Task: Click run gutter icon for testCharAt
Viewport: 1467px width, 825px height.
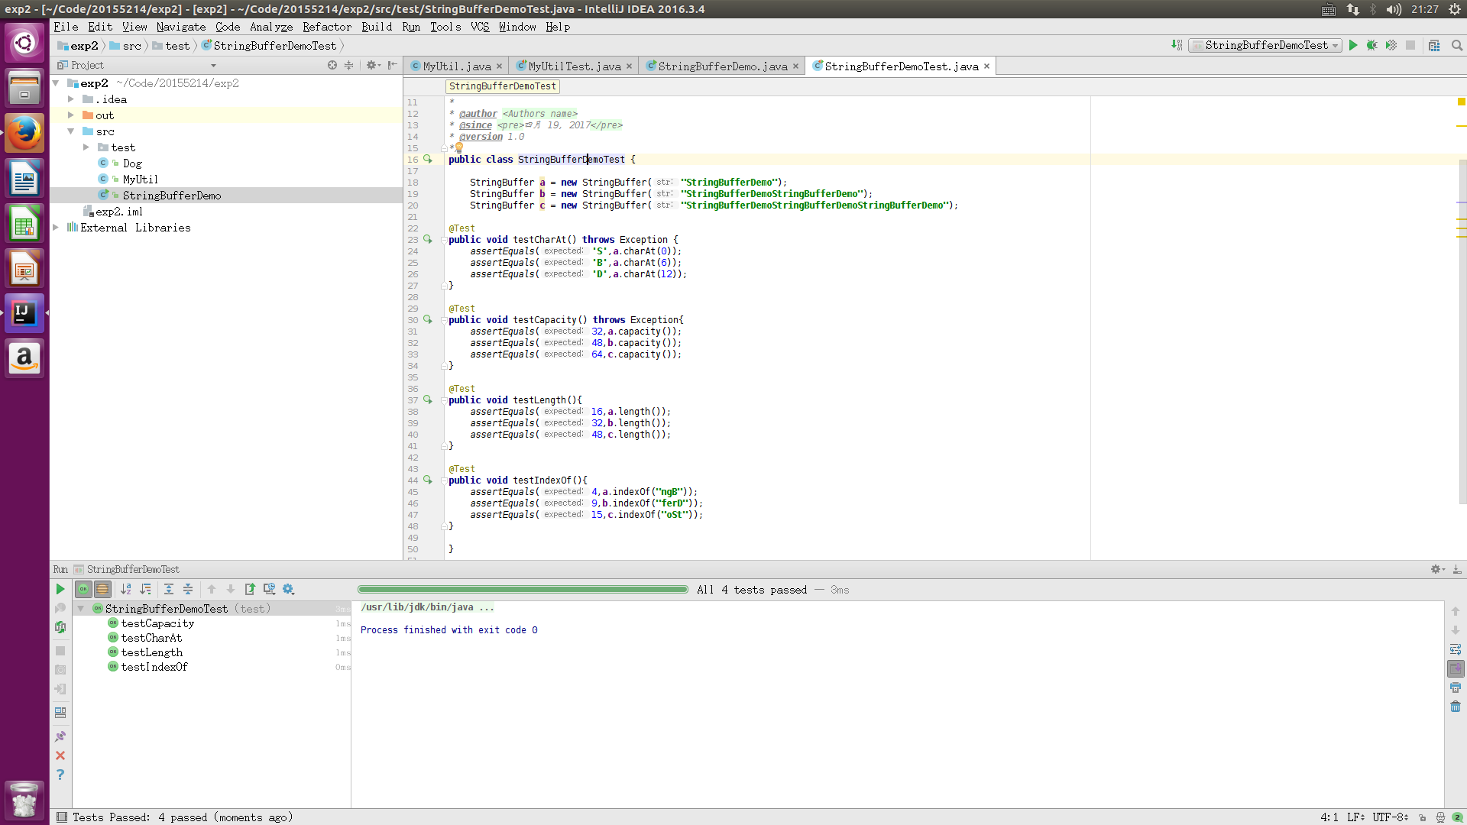Action: point(428,240)
